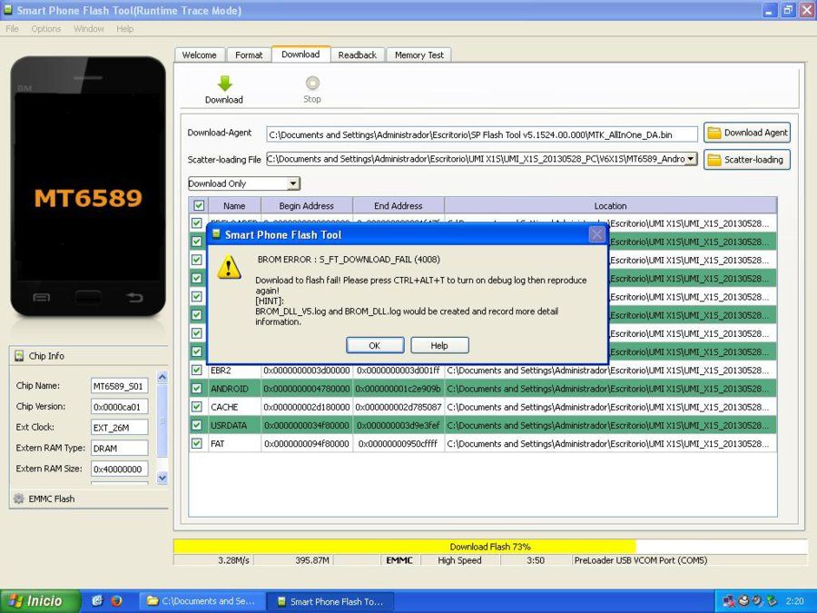This screenshot has width=817, height=613.
Task: Click the Location column header
Action: click(610, 205)
